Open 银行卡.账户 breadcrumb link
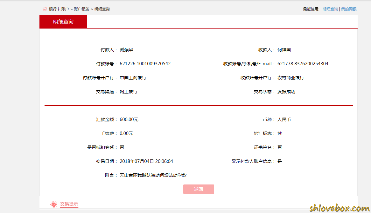Image resolution: width=371 pixels, height=213 pixels. 59,9
